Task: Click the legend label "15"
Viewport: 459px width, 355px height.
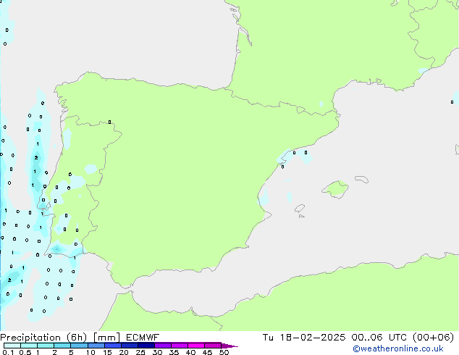Action: 107,352
